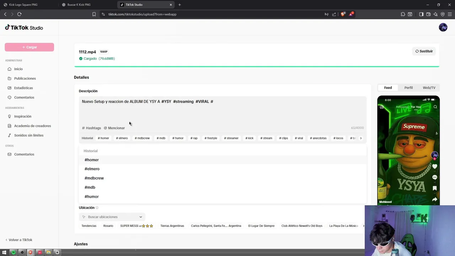455x256 pixels.
Task: Open the profile avatar menu
Action: click(x=443, y=27)
